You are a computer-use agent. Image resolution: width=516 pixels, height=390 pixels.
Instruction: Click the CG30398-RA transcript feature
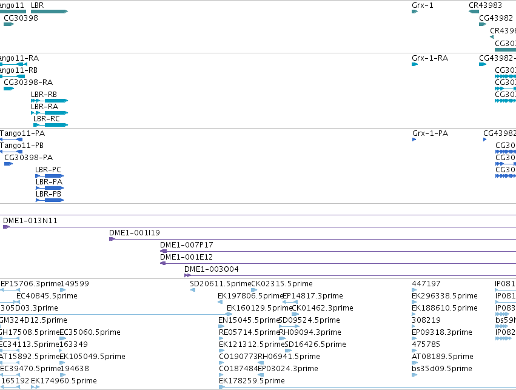[9, 89]
